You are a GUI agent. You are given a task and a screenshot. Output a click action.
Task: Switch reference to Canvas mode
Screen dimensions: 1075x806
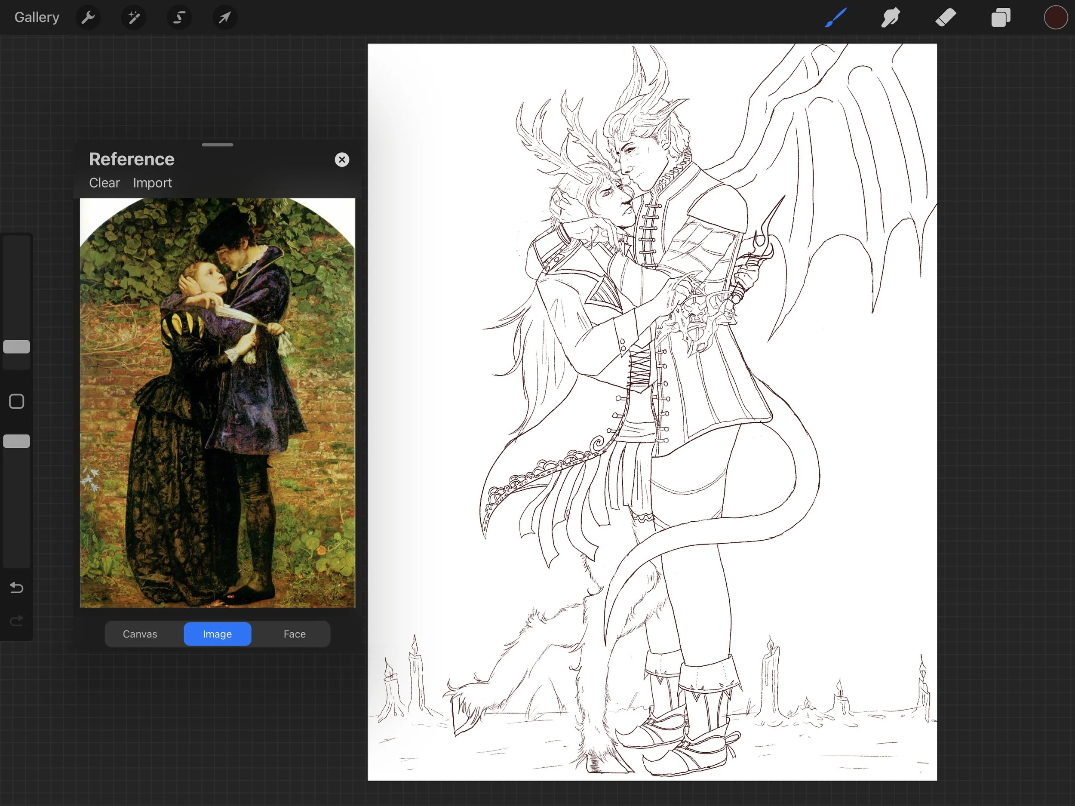click(140, 634)
